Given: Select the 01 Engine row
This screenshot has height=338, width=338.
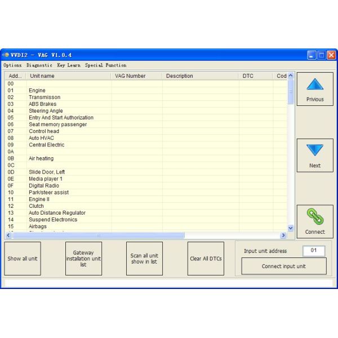Looking at the screenshot, I should [146, 90].
